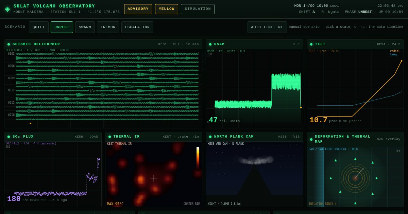Click the 'KES6 · DOAS' label

pyautogui.click(x=86, y=137)
